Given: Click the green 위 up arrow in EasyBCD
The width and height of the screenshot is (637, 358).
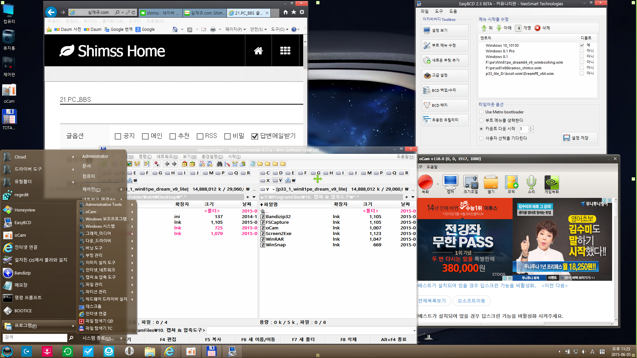Looking at the screenshot, I should pos(484,28).
